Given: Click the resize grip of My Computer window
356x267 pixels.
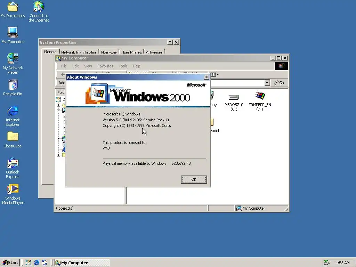Looking at the screenshot, I should [x=286, y=209].
